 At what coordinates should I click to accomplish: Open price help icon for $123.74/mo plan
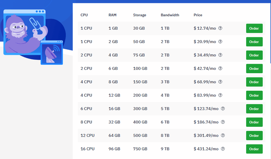point(223,109)
